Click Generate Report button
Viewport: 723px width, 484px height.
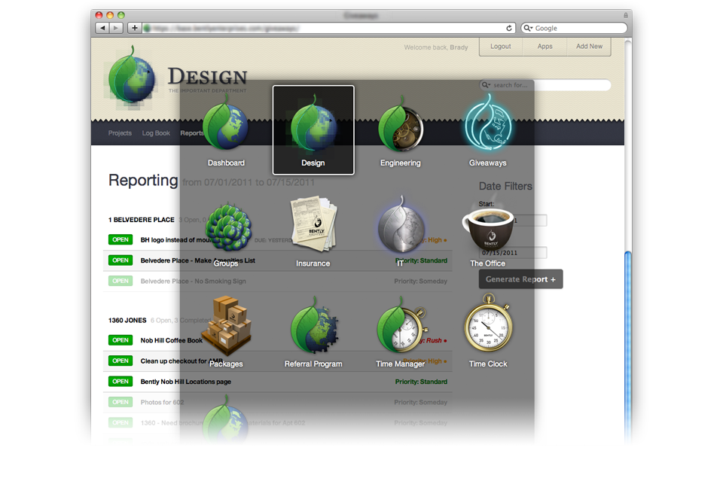click(x=520, y=279)
